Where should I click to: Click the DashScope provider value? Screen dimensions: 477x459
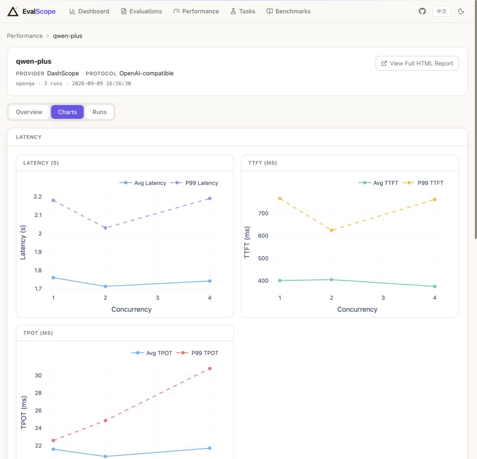pos(63,74)
